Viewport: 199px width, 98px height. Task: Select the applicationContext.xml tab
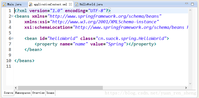tap(50, 4)
